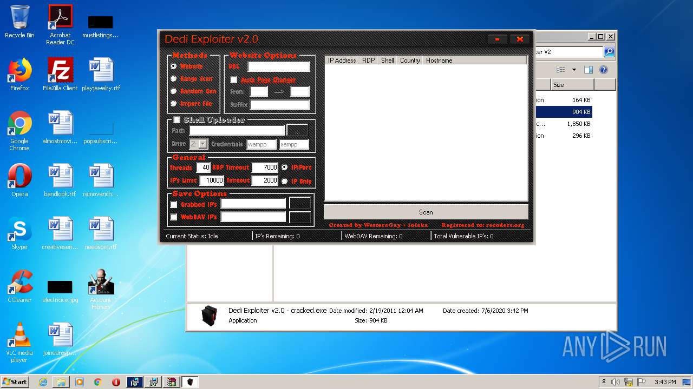Click the Timeout field showing 2000

point(265,180)
